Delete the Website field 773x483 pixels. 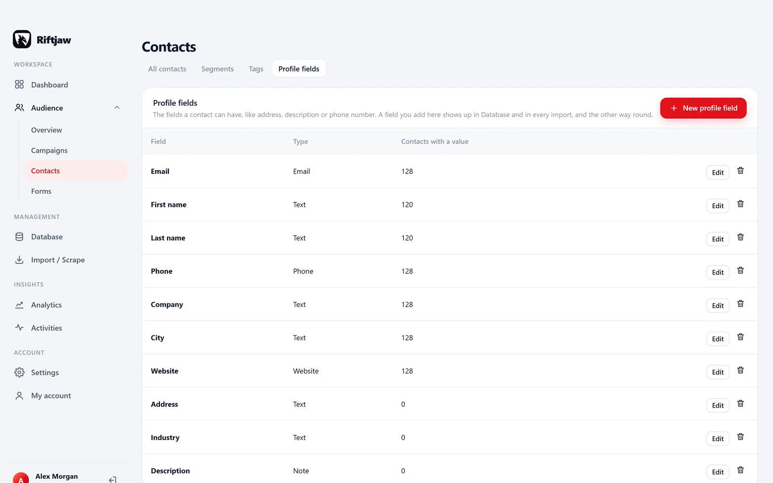tap(740, 370)
